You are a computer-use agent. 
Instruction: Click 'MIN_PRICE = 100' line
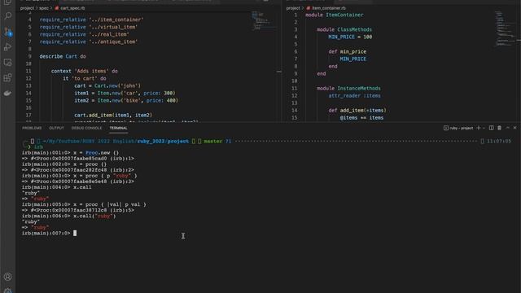(x=350, y=37)
